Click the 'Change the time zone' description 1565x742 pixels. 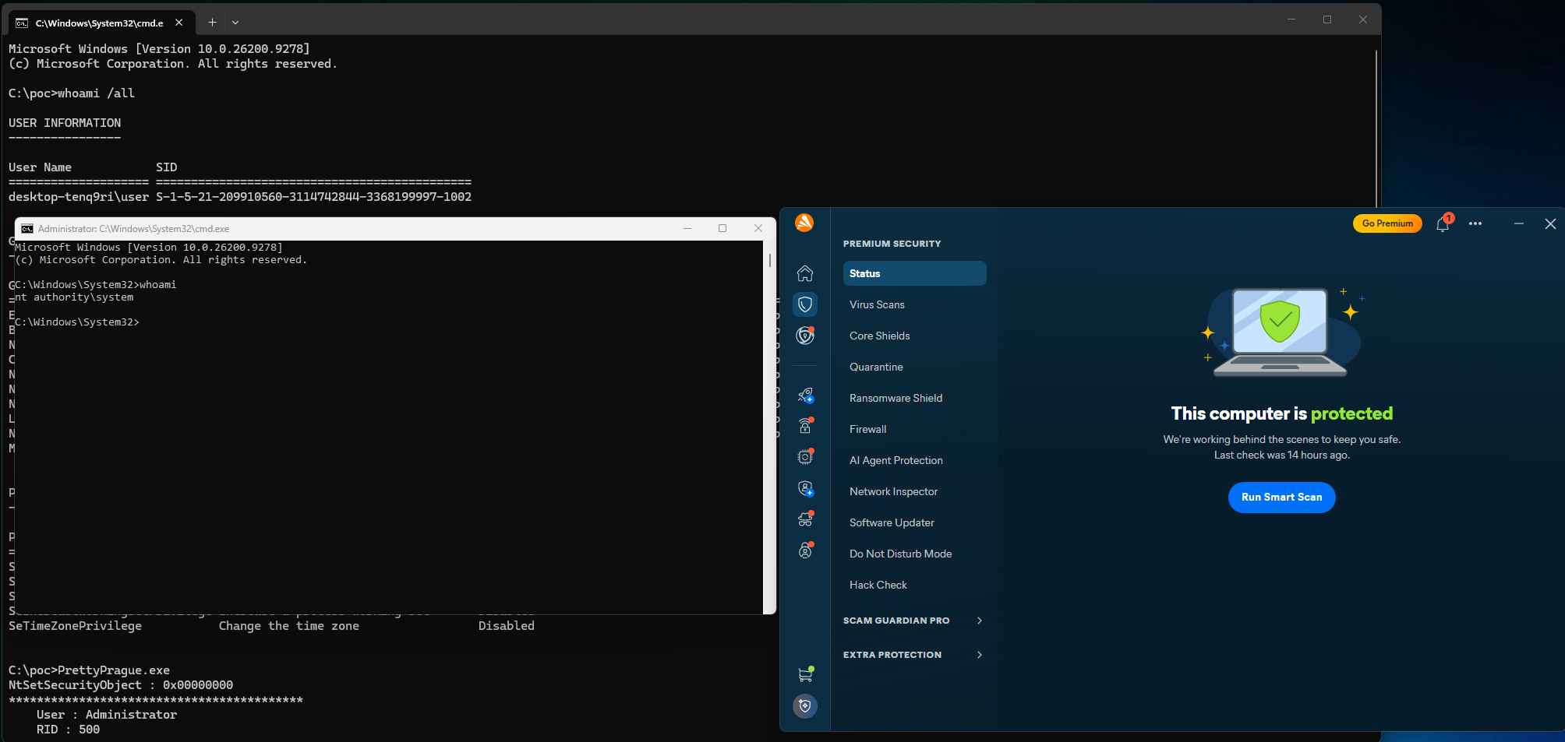289,626
